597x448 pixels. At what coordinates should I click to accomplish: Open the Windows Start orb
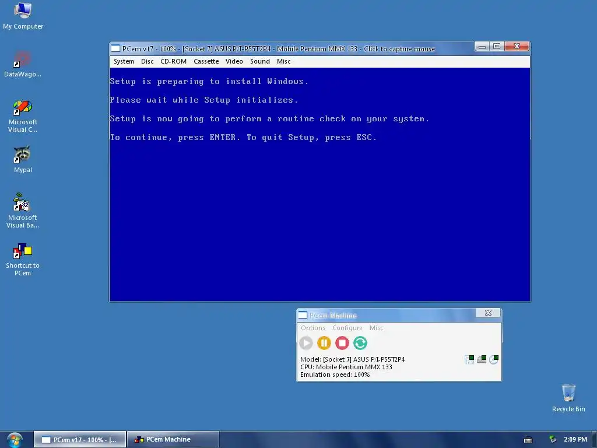(15, 440)
